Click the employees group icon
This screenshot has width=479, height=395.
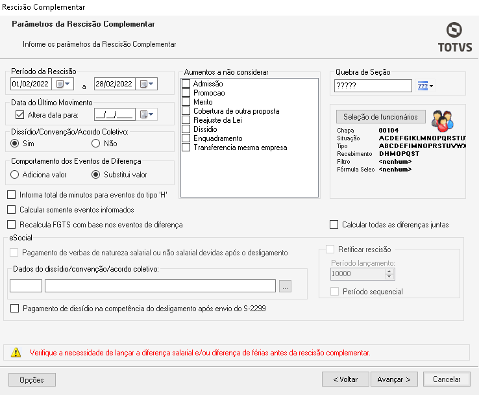[443, 120]
